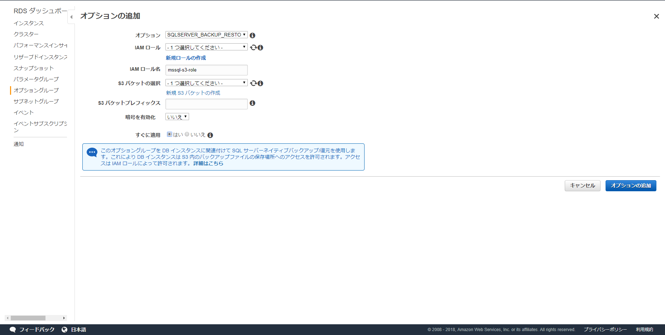Collapse the left panel with the chevron arrow
The height and width of the screenshot is (335, 665).
71,17
